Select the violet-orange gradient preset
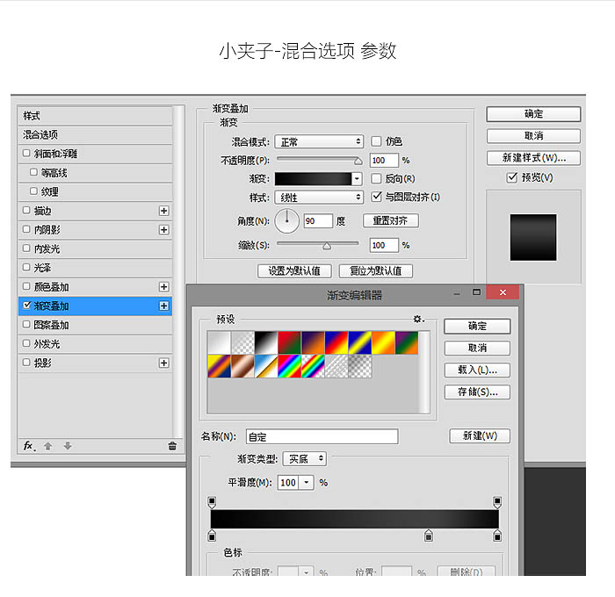The height and width of the screenshot is (597, 615). (313, 342)
